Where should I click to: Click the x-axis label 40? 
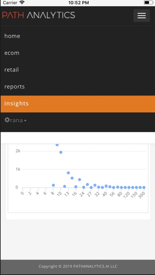(x=105, y=194)
